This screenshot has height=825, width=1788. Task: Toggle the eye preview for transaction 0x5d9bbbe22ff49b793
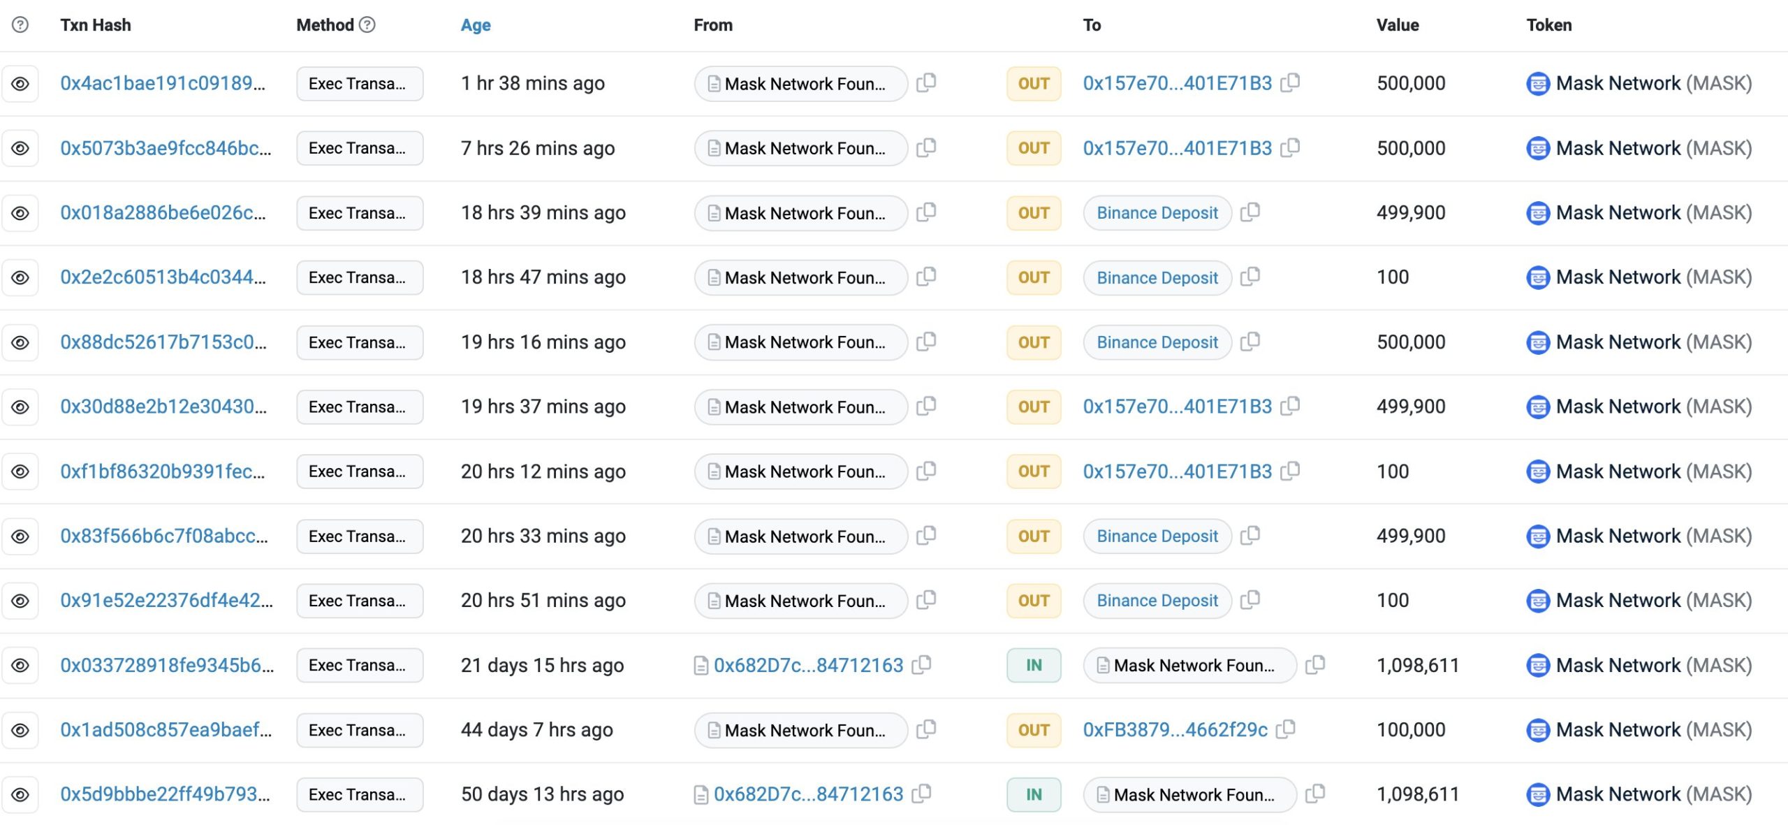pos(20,794)
